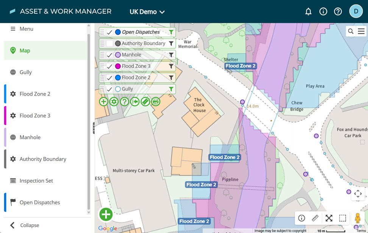This screenshot has width=368, height=233.
Task: Select the green ruler measure icon
Action: 145,102
